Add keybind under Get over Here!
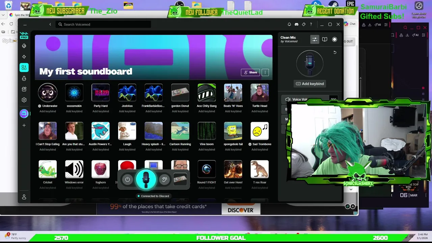The height and width of the screenshot is (243, 432). 233,188
